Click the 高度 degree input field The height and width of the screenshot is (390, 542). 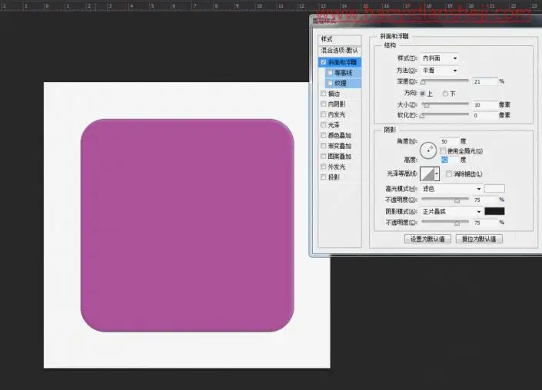pos(450,160)
